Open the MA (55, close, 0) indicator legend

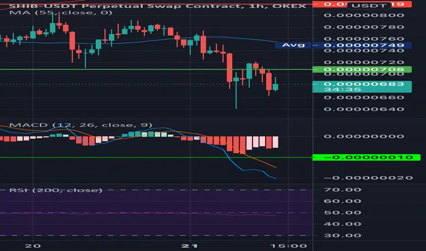(x=61, y=13)
